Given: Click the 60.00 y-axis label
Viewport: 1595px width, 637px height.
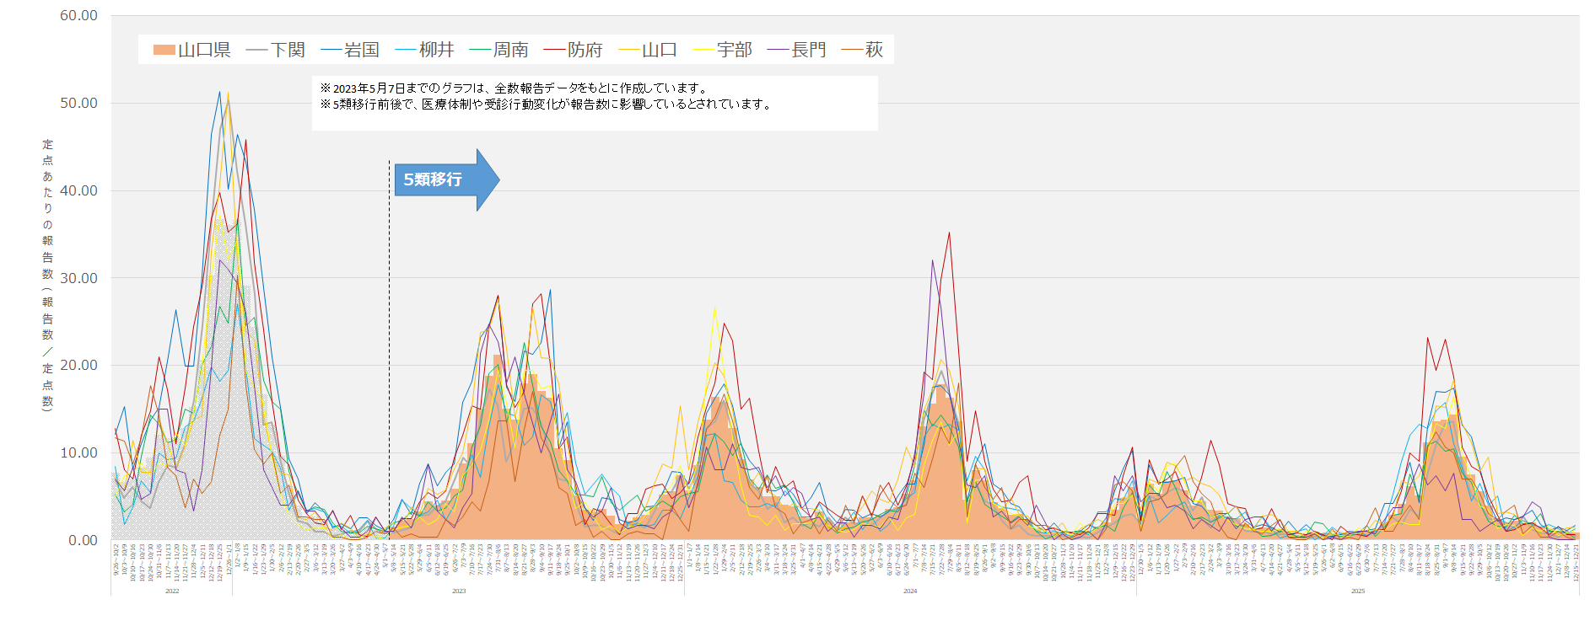Looking at the screenshot, I should point(78,16).
